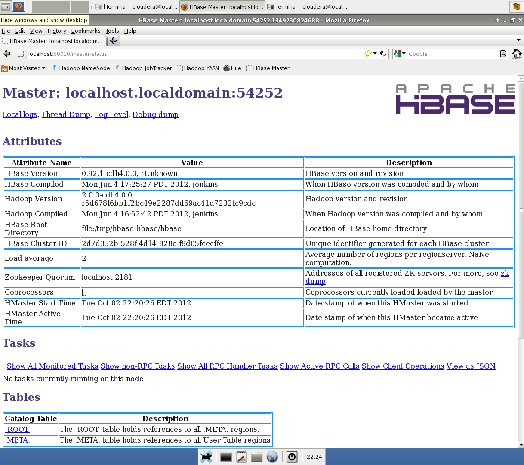
Task: Open the text editor notepad icon in bottom panel
Action: pyautogui.click(x=241, y=457)
